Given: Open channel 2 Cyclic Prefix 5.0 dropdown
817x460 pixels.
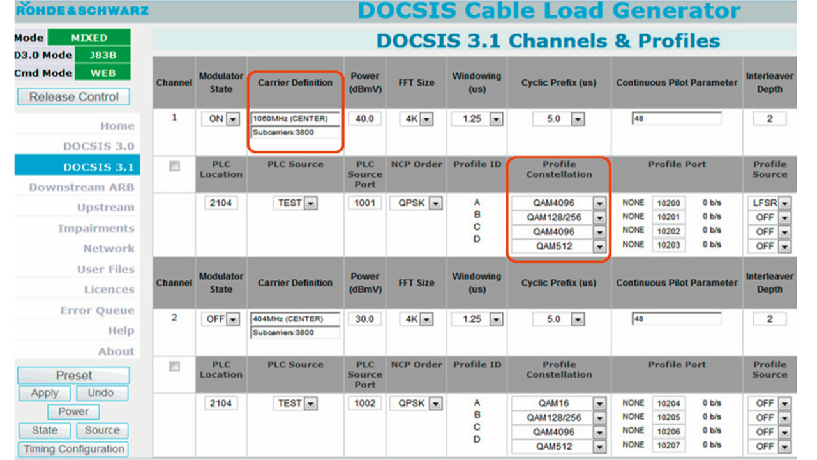Looking at the screenshot, I should pos(560,319).
